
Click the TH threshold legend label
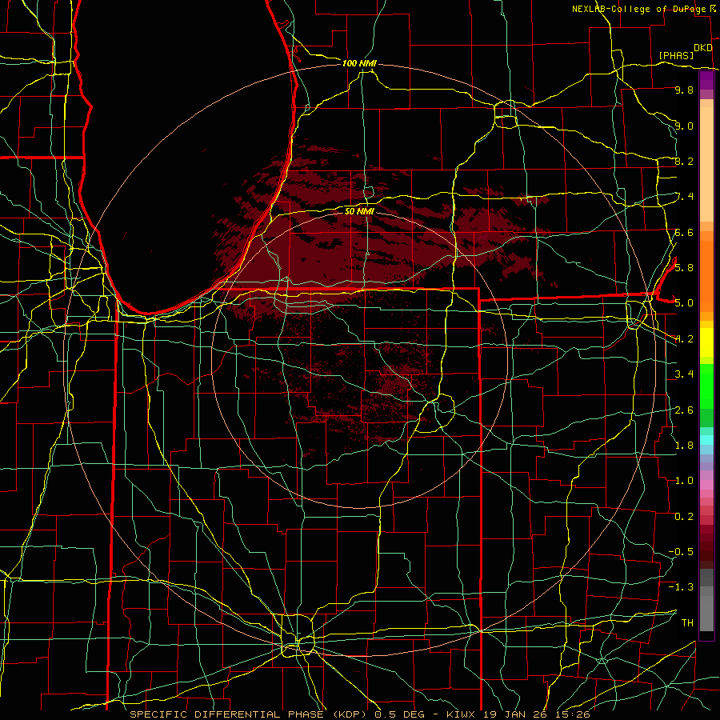[687, 623]
